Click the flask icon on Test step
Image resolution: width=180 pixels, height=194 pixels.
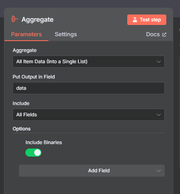click(135, 20)
